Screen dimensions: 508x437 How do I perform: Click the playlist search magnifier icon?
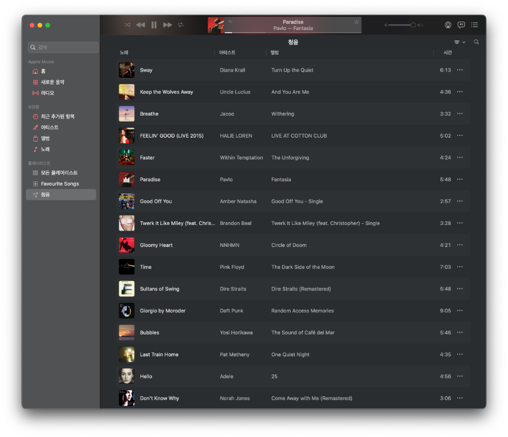(476, 42)
